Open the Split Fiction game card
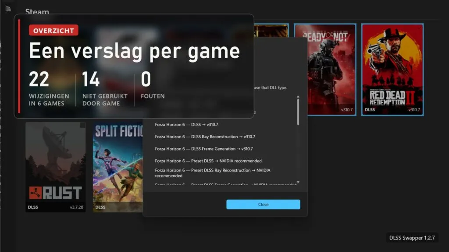 pyautogui.click(x=118, y=167)
